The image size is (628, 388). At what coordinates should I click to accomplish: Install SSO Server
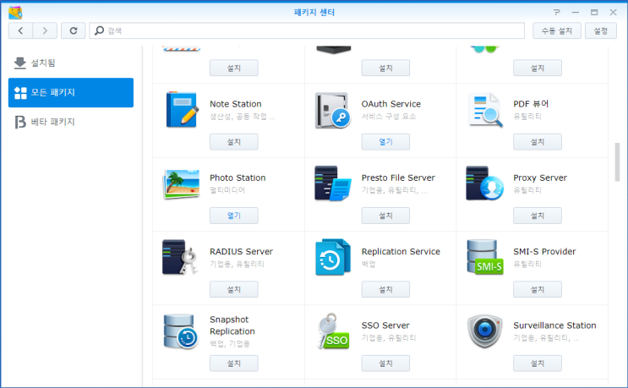[385, 363]
